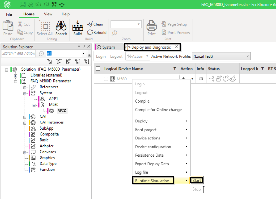Image resolution: width=276 pixels, height=199 pixels.
Task: Select RES0 in the solution tree
Action: (62, 111)
